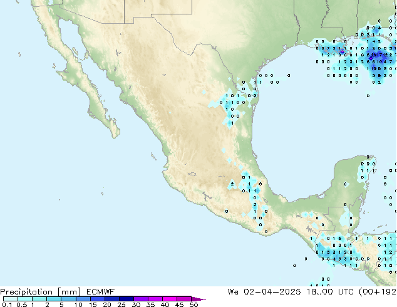Click the '35' legend value

(150, 304)
